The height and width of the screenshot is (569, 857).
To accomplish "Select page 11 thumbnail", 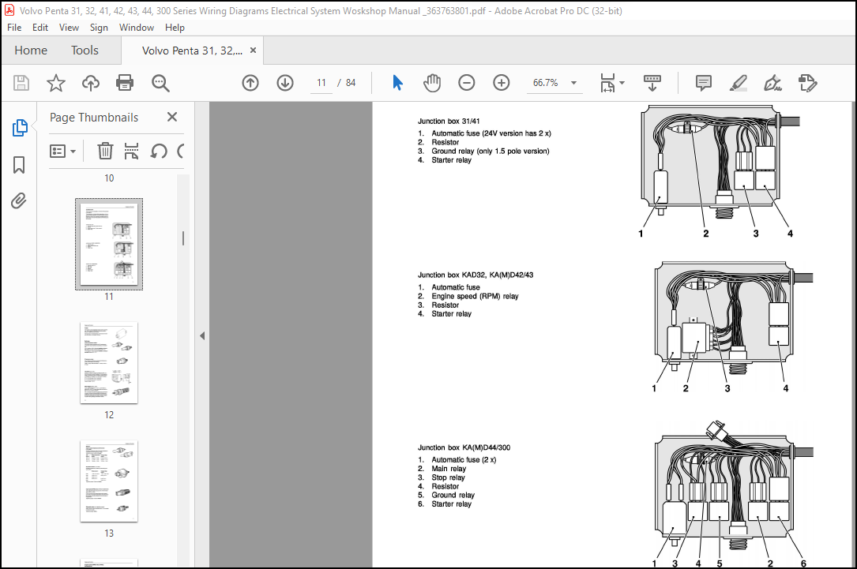I will click(x=109, y=244).
